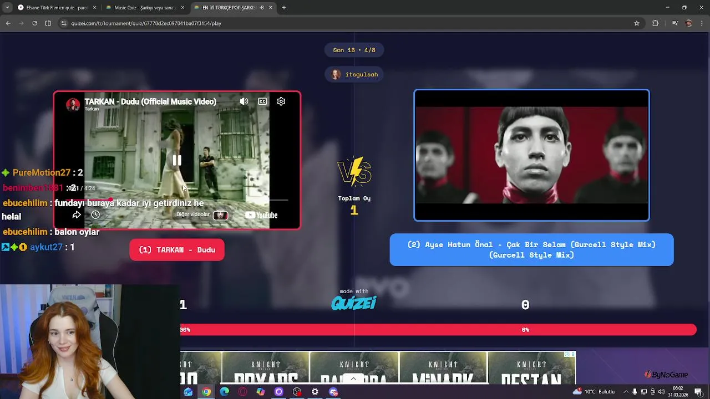Toggle subtitles with the CC icon
This screenshot has height=399, width=710.
click(x=262, y=101)
